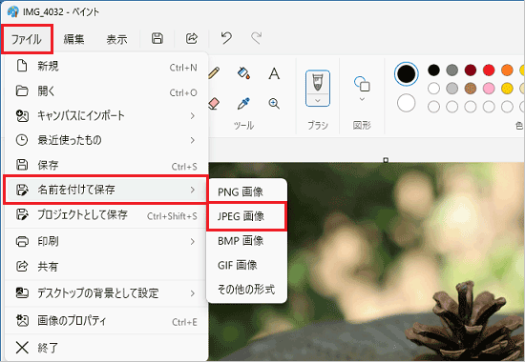525x362 pixels.
Task: Select primary color 1 black circle
Action: tap(406, 74)
